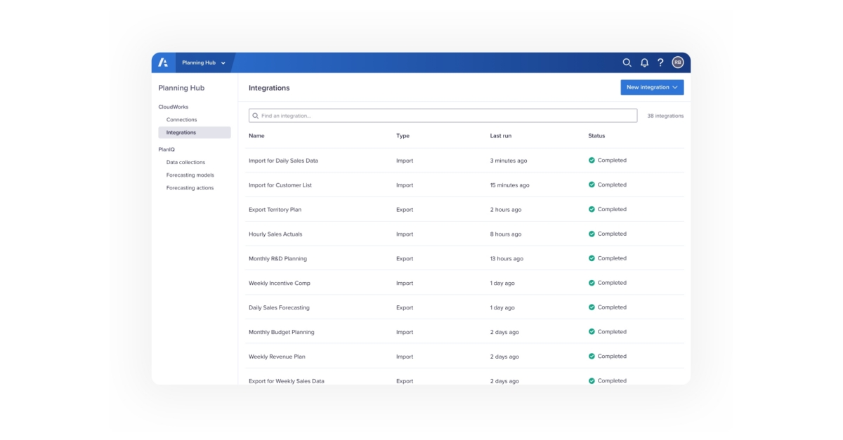Open the Planning Hub app switcher dropdown

[x=203, y=62]
